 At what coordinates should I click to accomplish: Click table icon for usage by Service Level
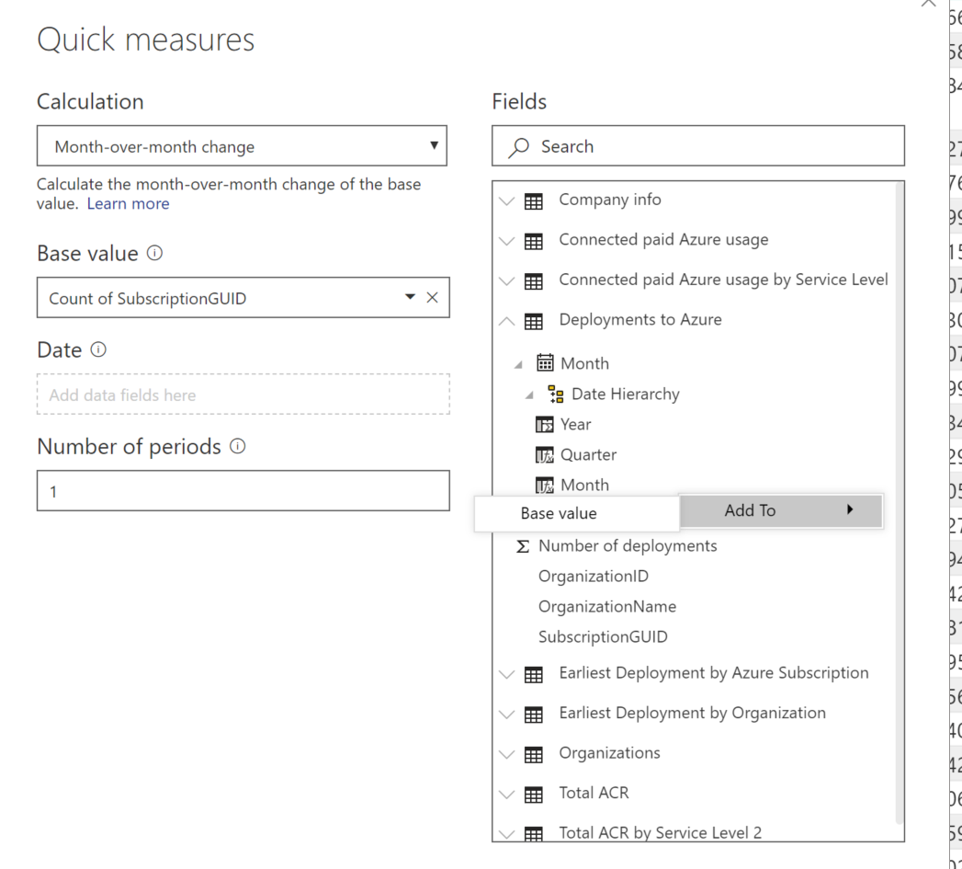(534, 281)
